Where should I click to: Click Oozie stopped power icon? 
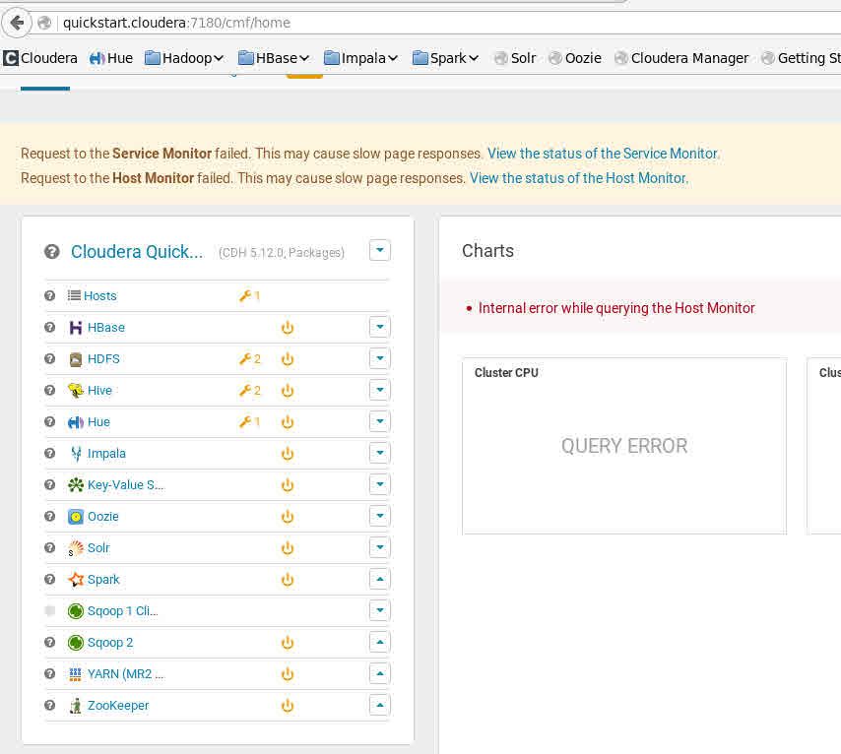coord(288,517)
